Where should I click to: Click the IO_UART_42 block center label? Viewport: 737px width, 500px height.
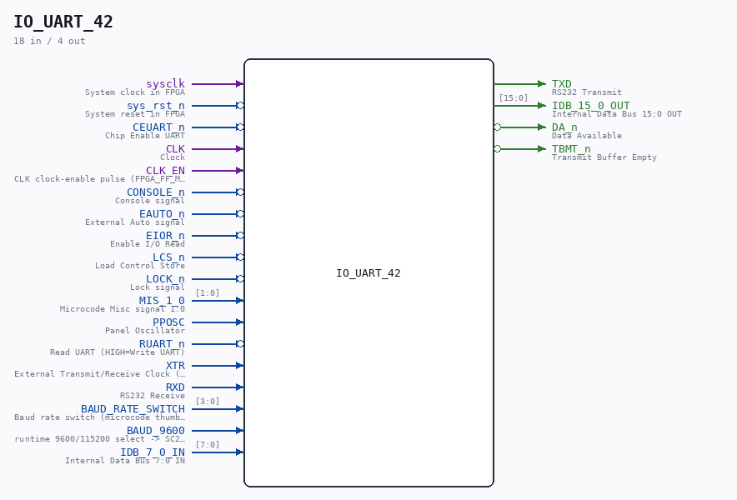click(x=368, y=273)
